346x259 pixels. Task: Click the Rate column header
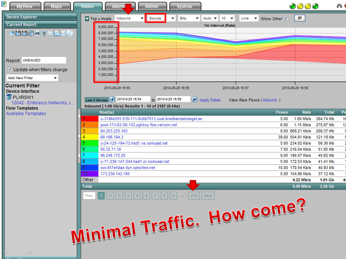(x=306, y=112)
